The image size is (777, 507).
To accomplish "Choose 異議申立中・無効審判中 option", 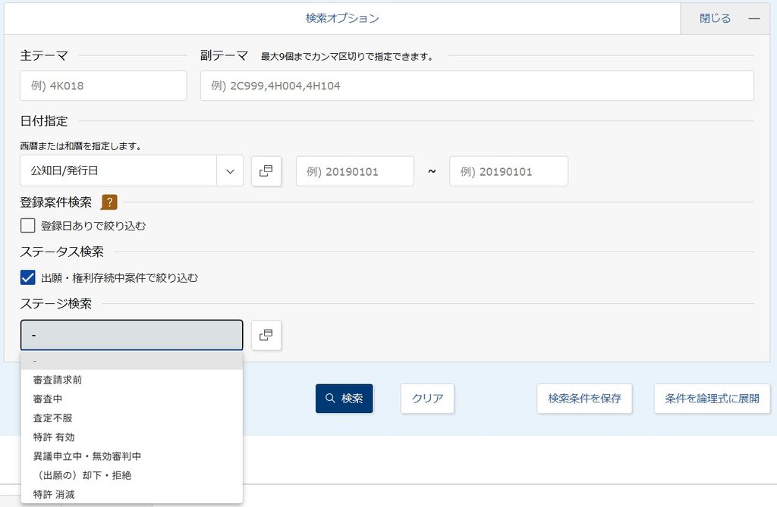I will pos(132,456).
